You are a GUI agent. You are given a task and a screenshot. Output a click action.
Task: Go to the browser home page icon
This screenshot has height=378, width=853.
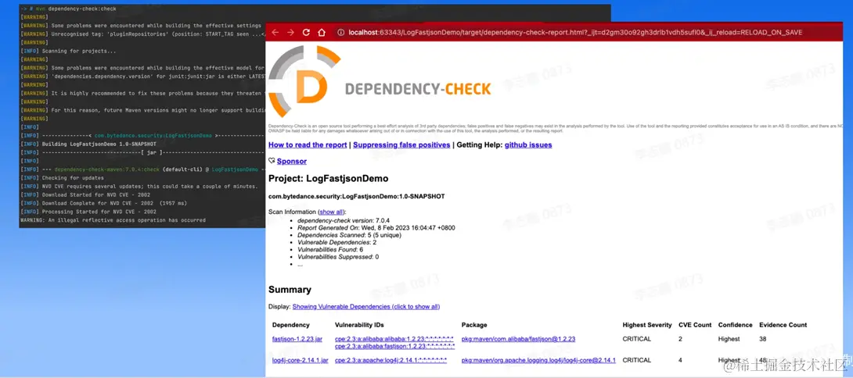[322, 33]
